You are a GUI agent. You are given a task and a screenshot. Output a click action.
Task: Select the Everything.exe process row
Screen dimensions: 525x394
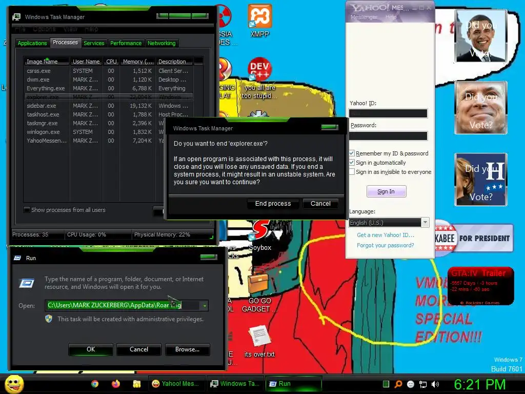coord(109,88)
